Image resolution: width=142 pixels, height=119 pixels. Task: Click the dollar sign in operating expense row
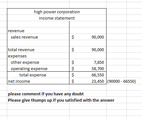click(x=73, y=68)
